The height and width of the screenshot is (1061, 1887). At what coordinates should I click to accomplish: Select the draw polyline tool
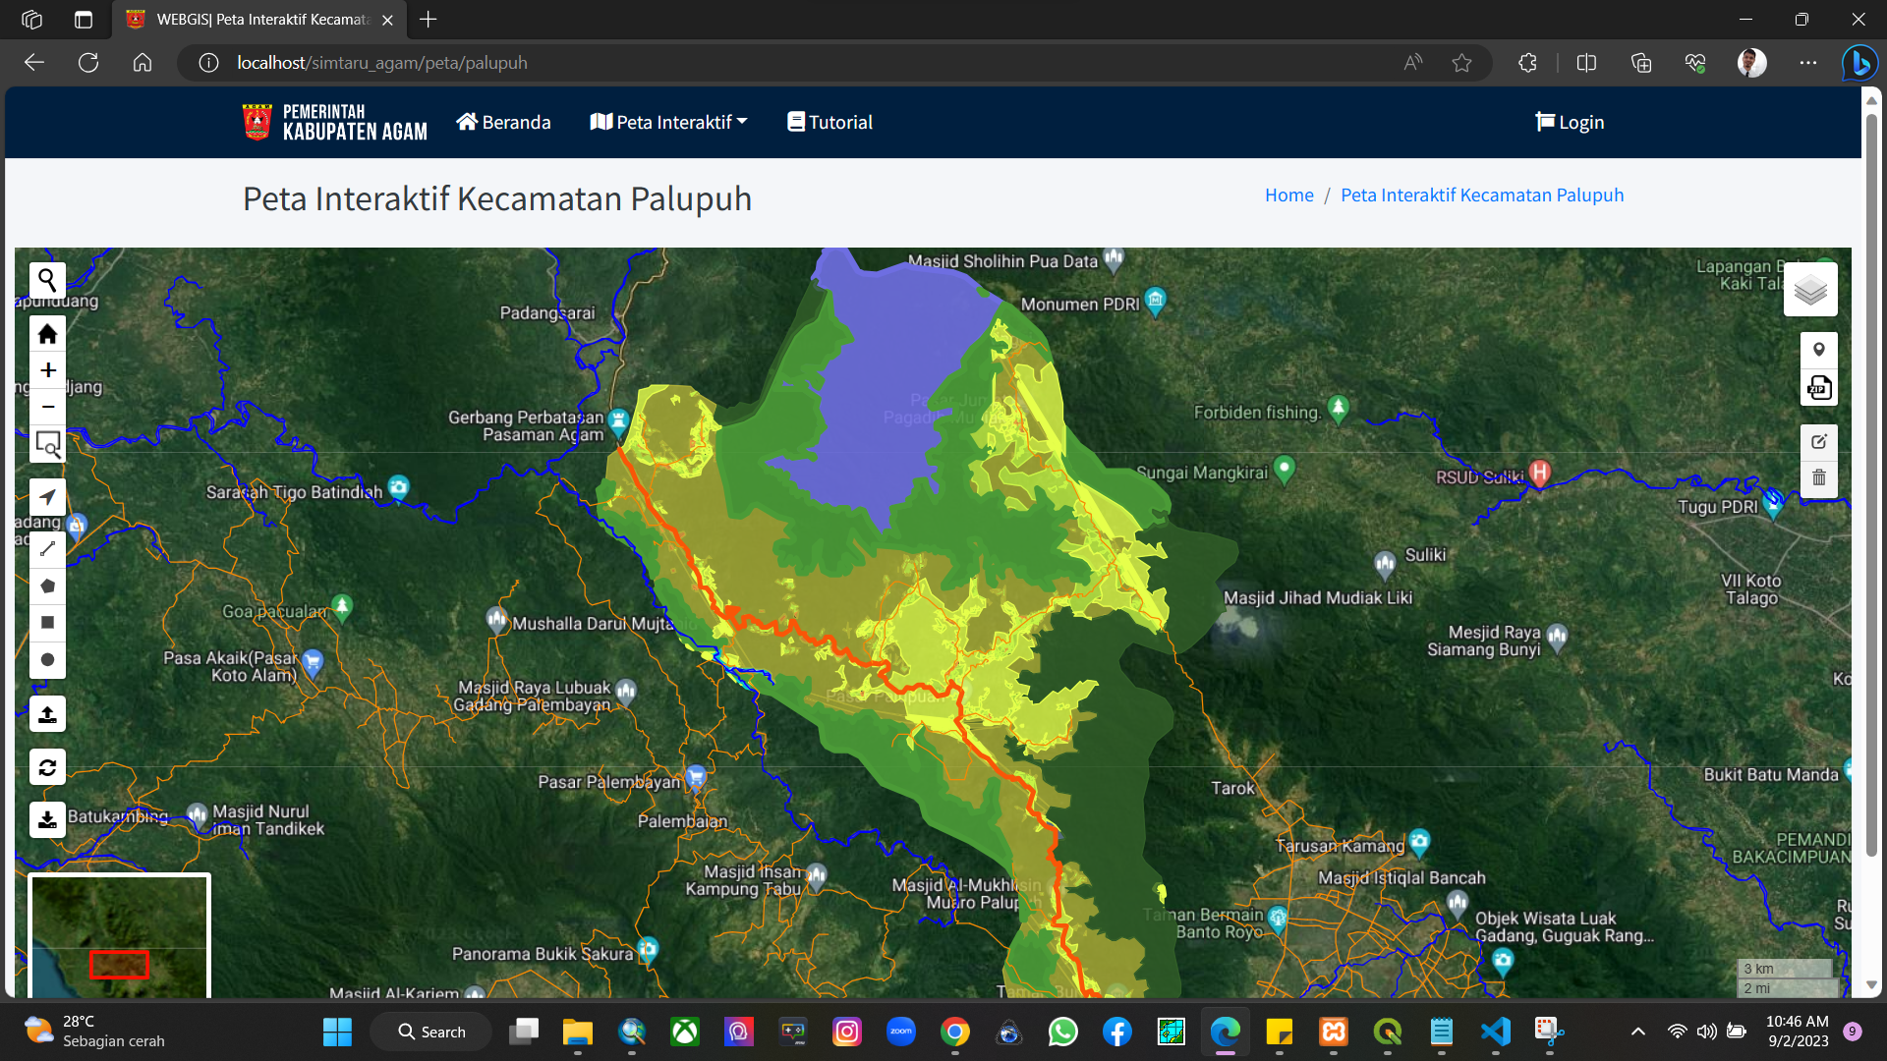point(47,550)
